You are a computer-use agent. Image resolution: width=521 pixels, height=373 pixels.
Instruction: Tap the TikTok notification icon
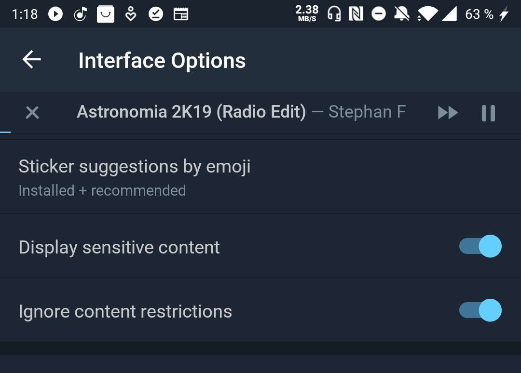click(x=80, y=14)
